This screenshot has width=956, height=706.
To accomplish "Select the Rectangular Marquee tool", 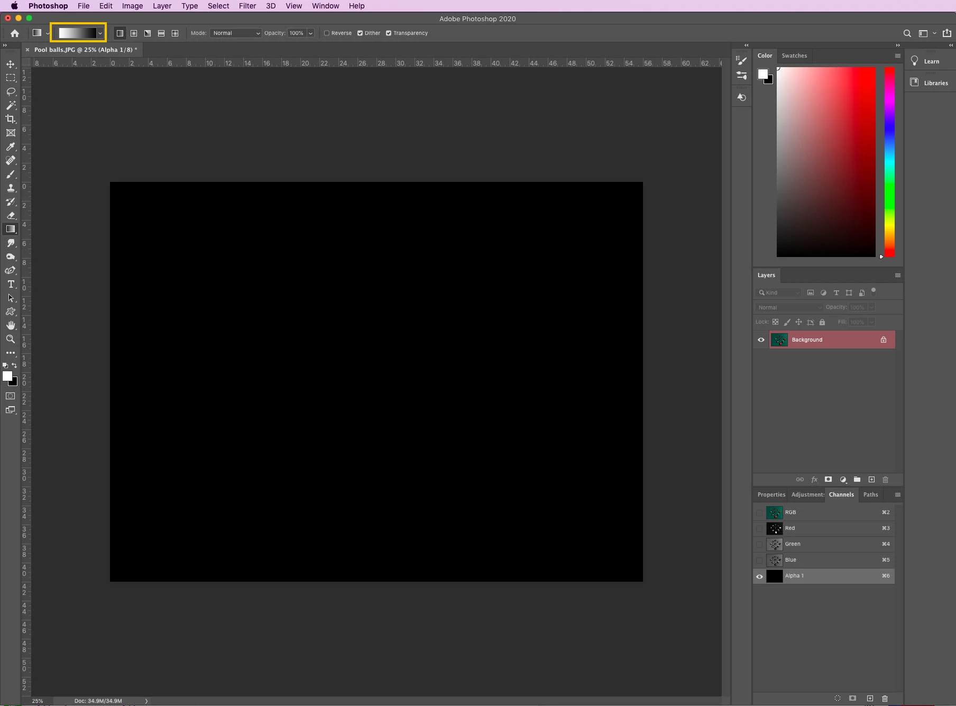I will point(11,78).
